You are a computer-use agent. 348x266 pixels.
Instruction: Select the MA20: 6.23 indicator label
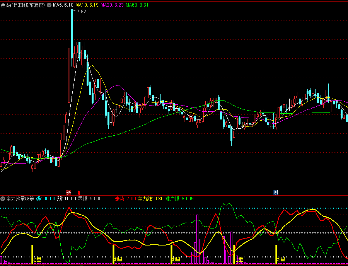coord(112,5)
